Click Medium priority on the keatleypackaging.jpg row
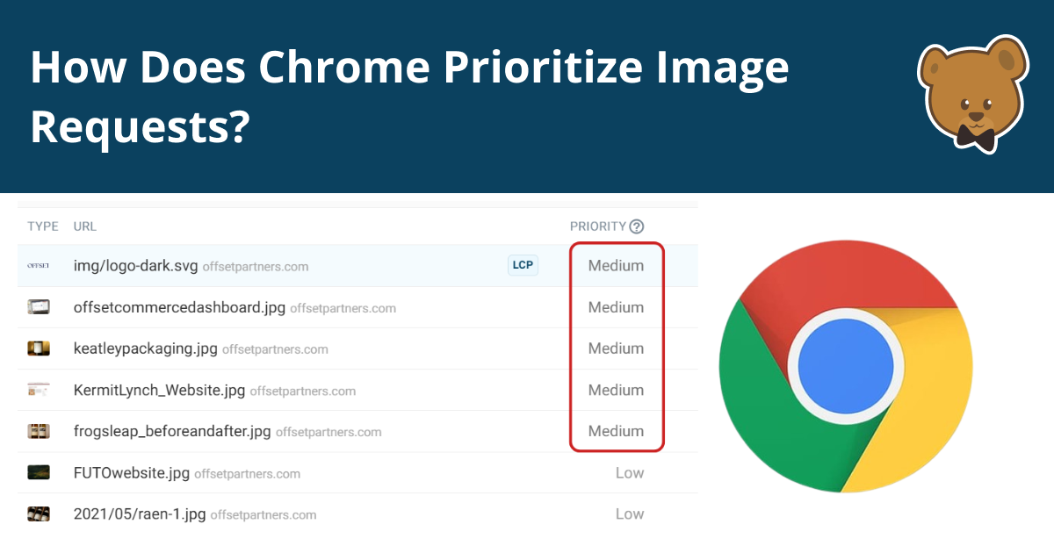Image resolution: width=1054 pixels, height=553 pixels. click(x=617, y=348)
